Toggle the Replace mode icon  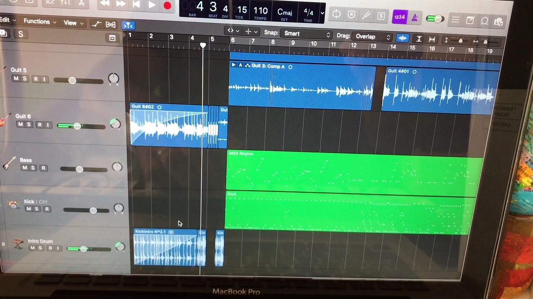351,15
